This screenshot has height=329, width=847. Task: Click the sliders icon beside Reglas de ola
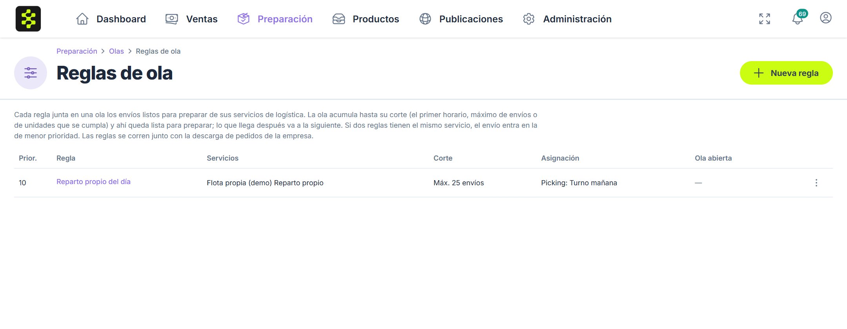[x=31, y=73]
